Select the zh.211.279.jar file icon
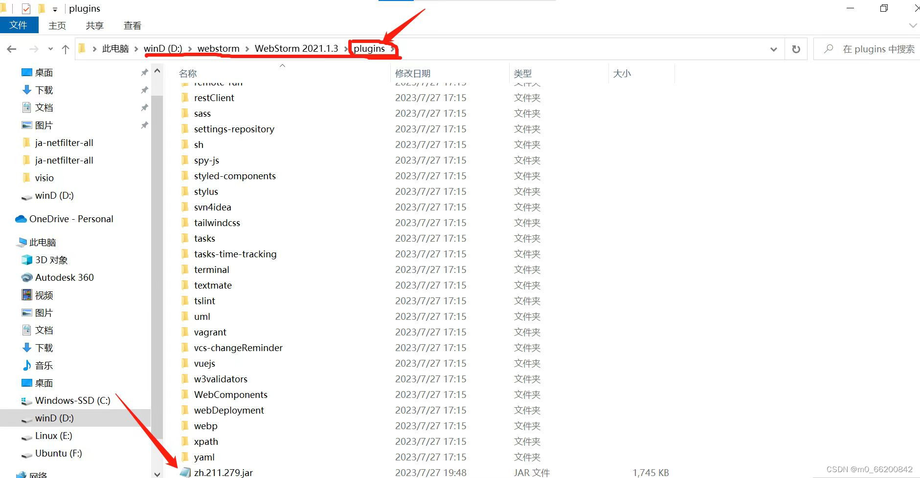Image resolution: width=920 pixels, height=478 pixels. coord(185,472)
